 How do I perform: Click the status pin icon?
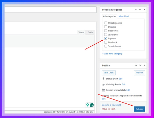(103, 79)
